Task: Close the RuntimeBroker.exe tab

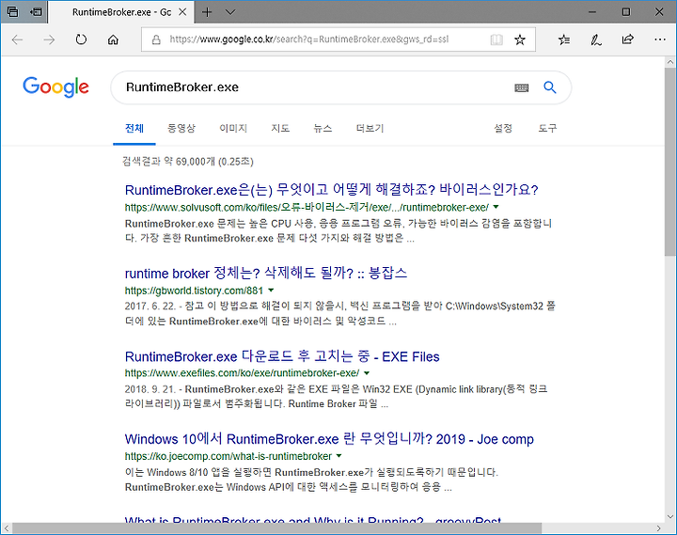Action: (182, 12)
